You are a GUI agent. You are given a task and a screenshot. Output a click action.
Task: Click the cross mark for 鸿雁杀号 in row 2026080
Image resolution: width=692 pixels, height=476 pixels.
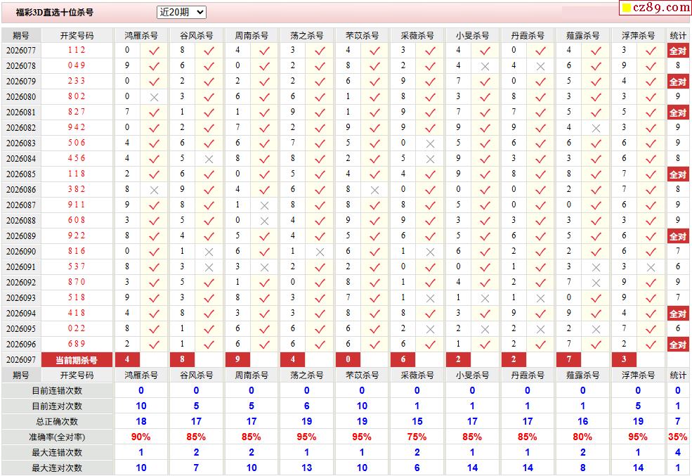(x=155, y=97)
